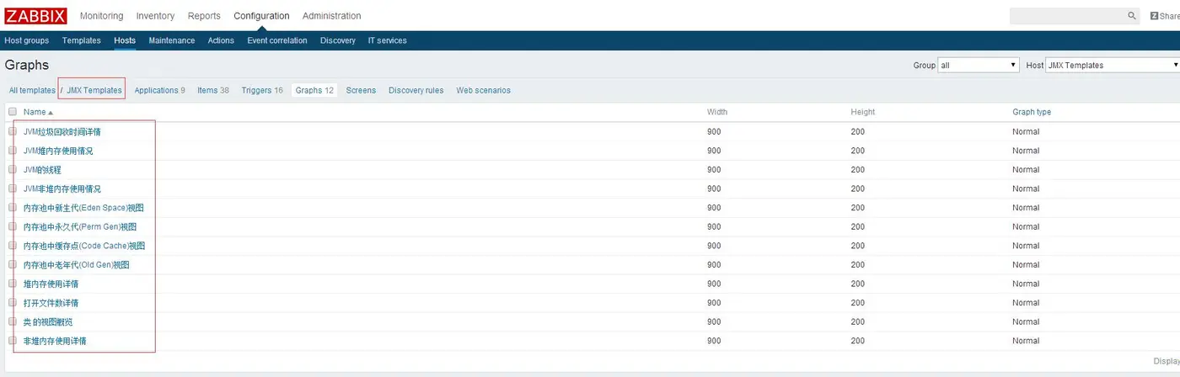1180x377 pixels.
Task: Switch to the Discovery rules tab
Action: pos(416,90)
